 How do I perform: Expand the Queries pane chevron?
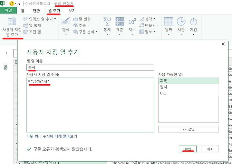(6, 53)
